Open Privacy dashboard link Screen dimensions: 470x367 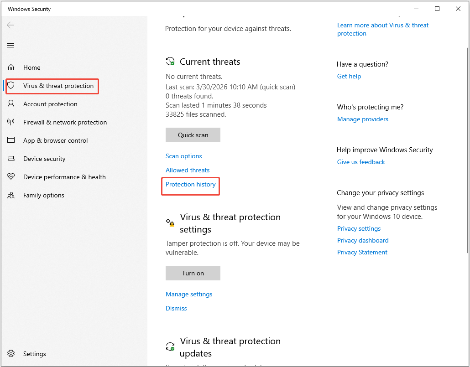pyautogui.click(x=363, y=241)
